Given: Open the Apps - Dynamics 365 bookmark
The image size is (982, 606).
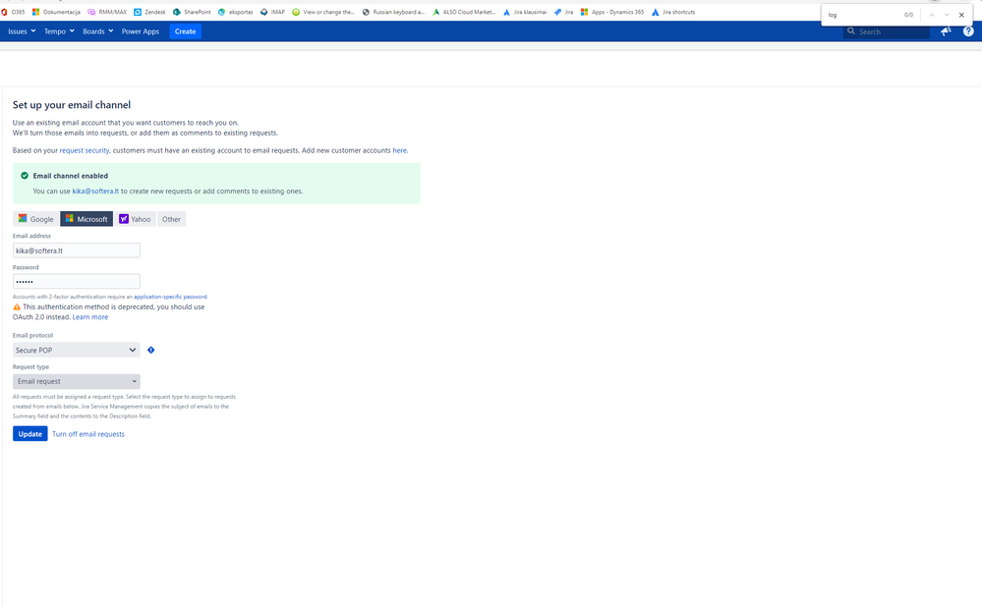Looking at the screenshot, I should point(612,12).
